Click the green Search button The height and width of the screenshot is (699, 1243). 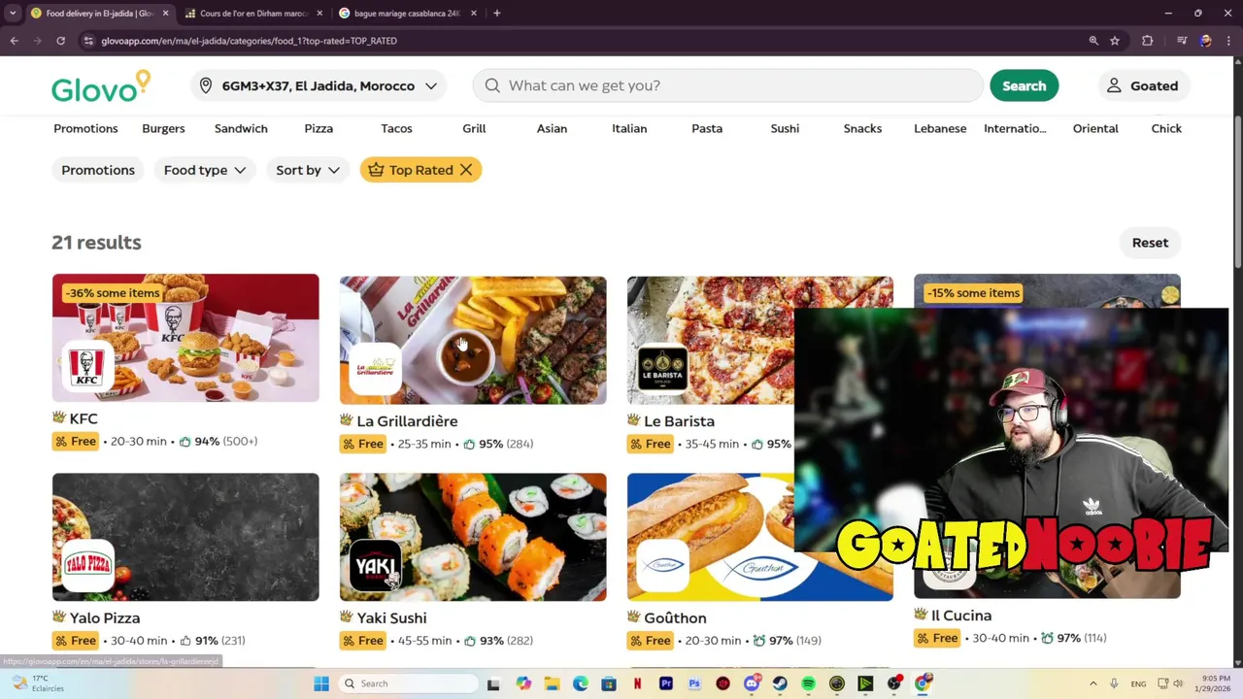(1024, 85)
